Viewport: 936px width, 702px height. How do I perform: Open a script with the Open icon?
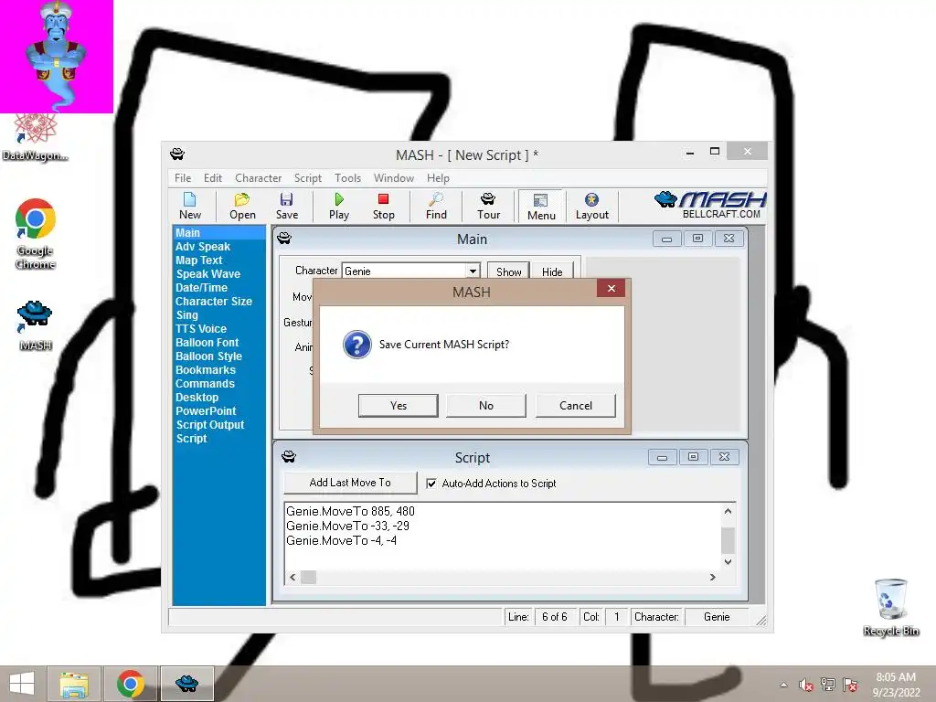tap(242, 206)
